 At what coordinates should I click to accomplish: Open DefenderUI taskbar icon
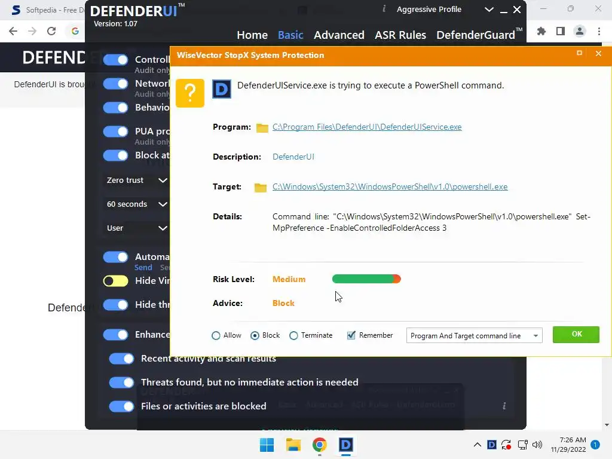(x=346, y=445)
